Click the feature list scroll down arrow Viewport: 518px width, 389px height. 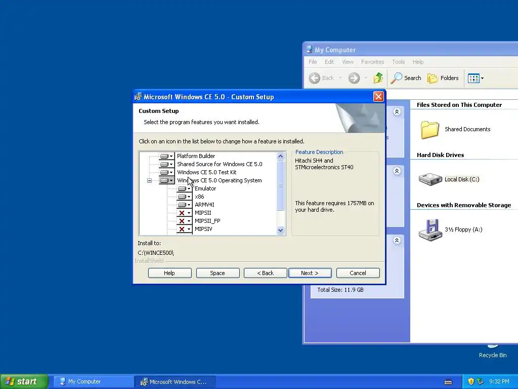(280, 230)
